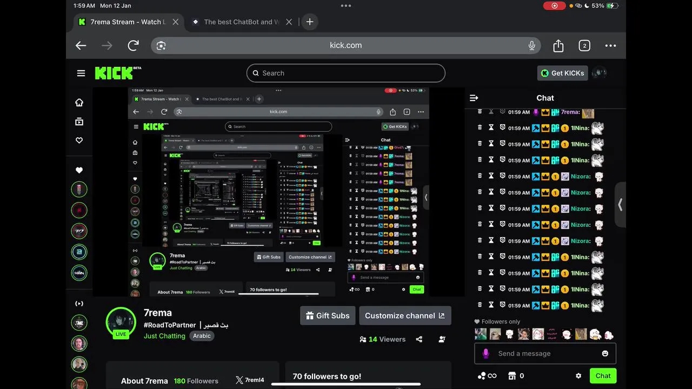
Task: Open the tab switcher showing 2 tabs
Action: [x=584, y=45]
